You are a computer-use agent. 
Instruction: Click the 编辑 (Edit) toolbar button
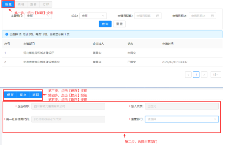click(21, 4)
